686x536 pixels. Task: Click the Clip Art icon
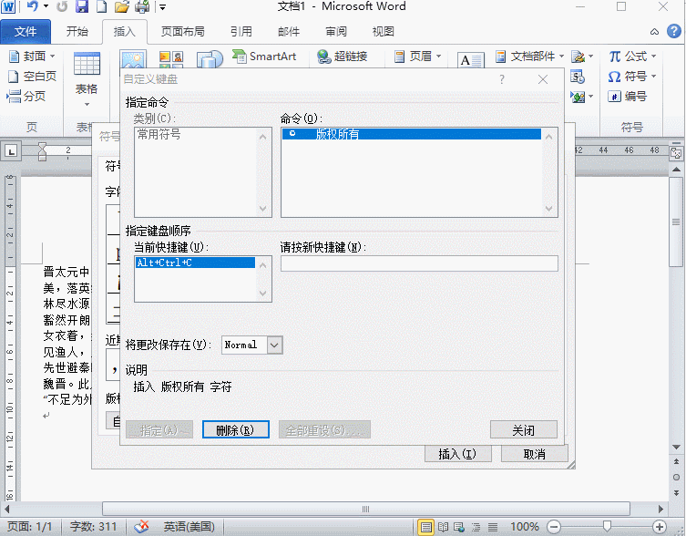171,60
